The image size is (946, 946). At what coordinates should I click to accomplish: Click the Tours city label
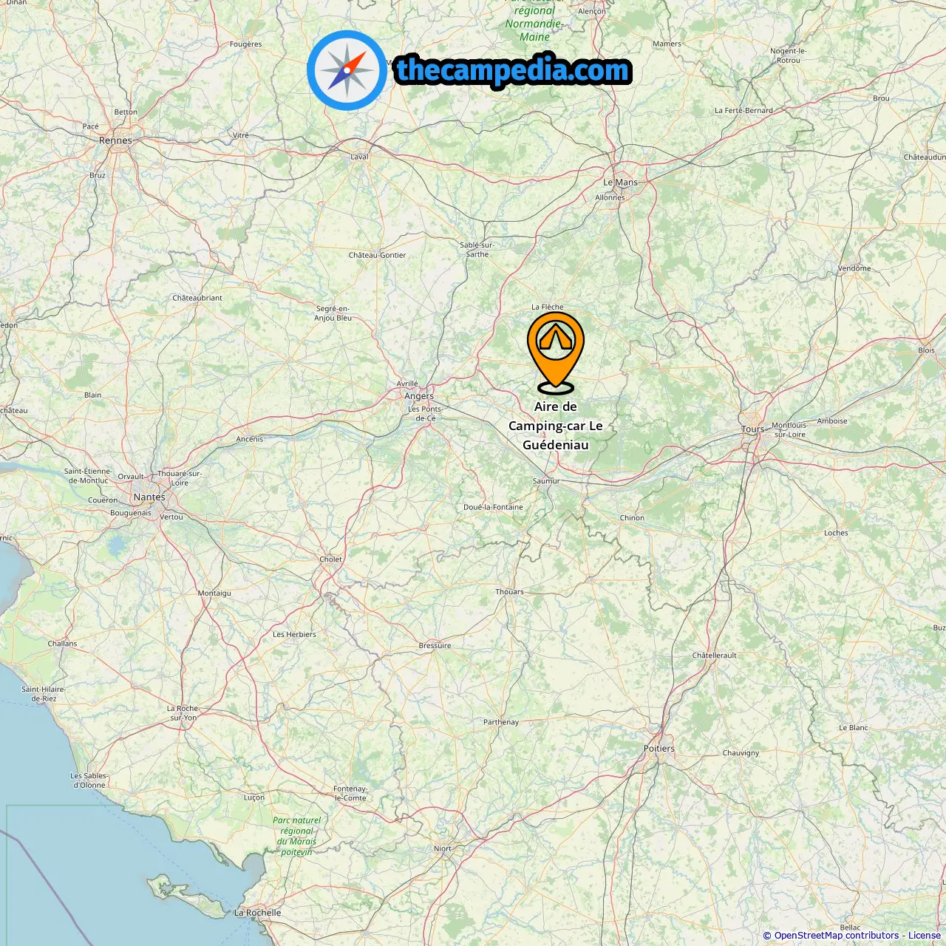click(753, 429)
